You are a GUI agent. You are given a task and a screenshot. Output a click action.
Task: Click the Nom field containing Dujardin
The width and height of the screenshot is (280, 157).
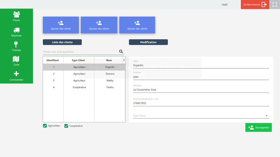tap(201, 65)
